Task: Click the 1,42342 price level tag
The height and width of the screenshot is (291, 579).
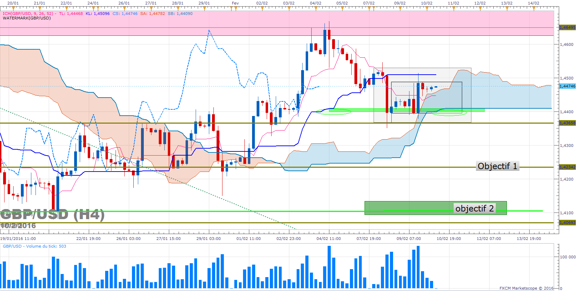Action: (x=567, y=167)
